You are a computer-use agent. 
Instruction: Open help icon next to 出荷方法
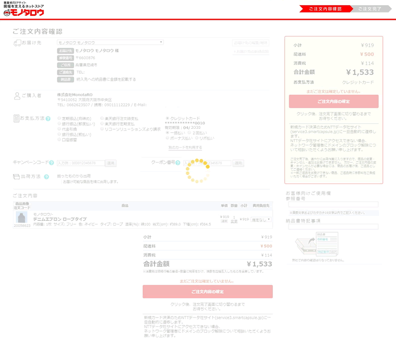46,177
